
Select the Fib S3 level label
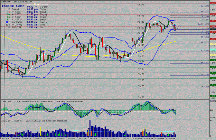[x=141, y=74]
